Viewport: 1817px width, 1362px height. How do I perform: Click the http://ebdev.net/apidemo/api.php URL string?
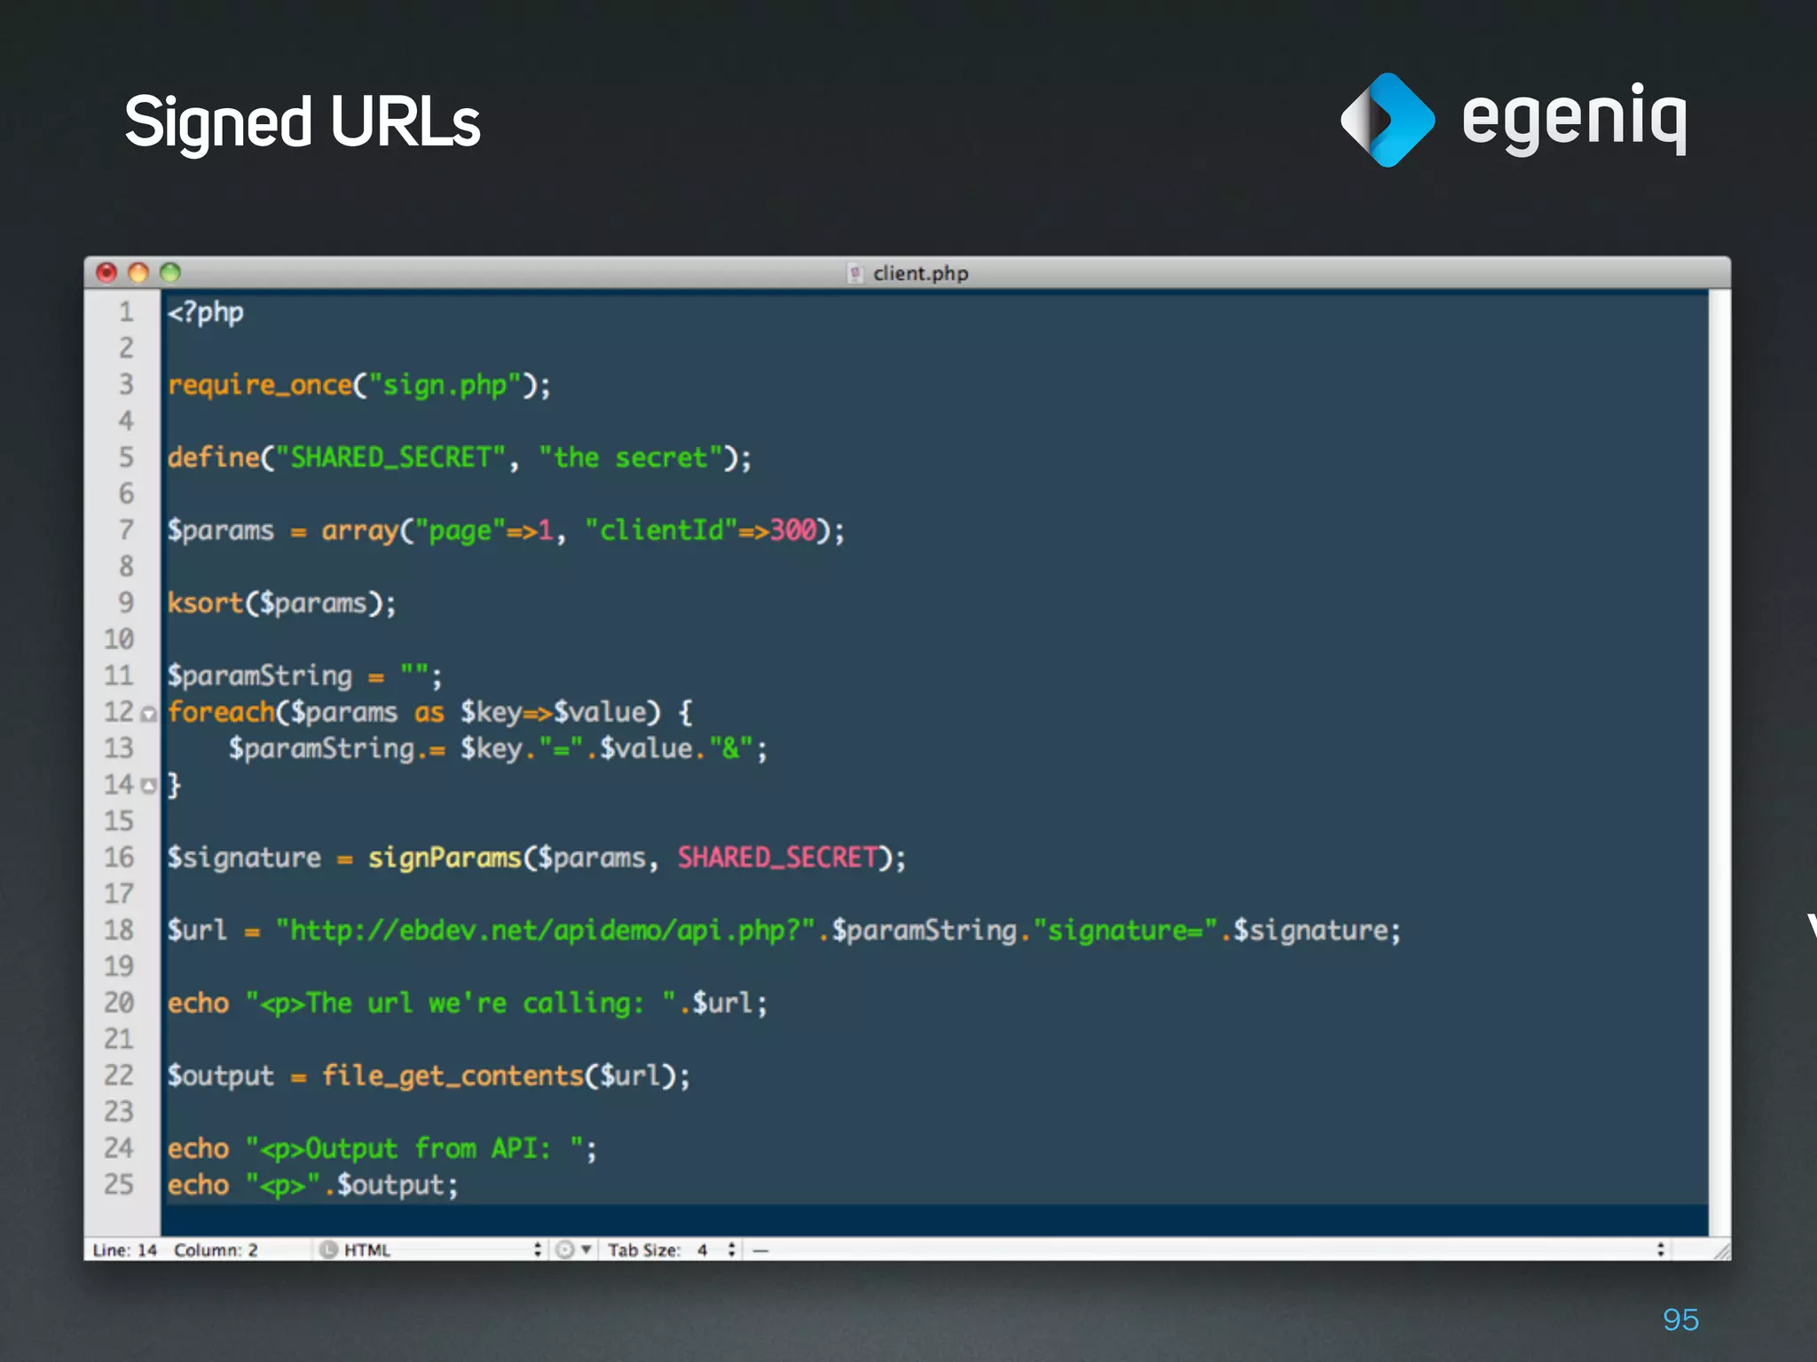tap(546, 930)
